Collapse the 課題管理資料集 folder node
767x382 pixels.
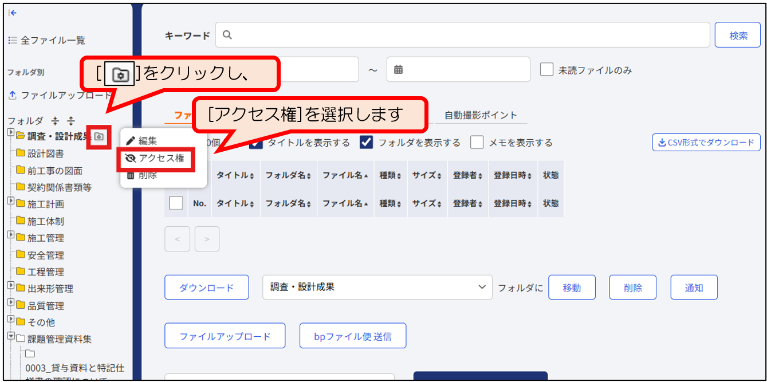point(11,336)
